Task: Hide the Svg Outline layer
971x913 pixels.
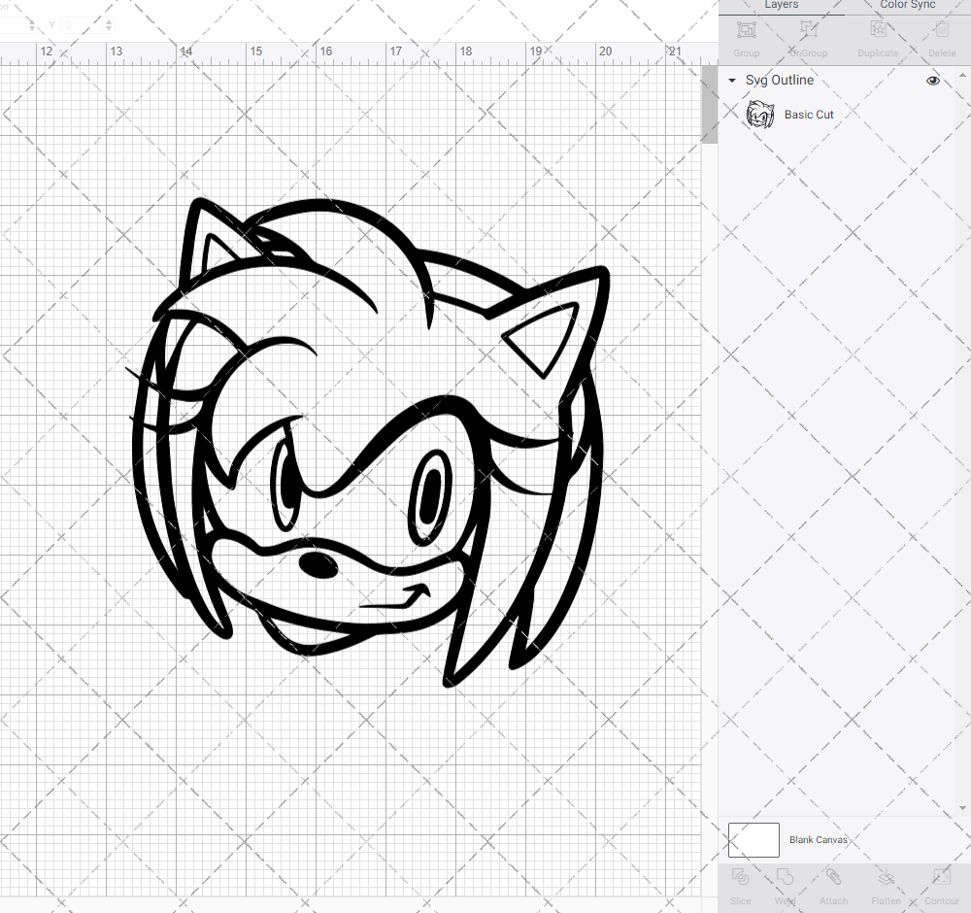Action: click(932, 81)
